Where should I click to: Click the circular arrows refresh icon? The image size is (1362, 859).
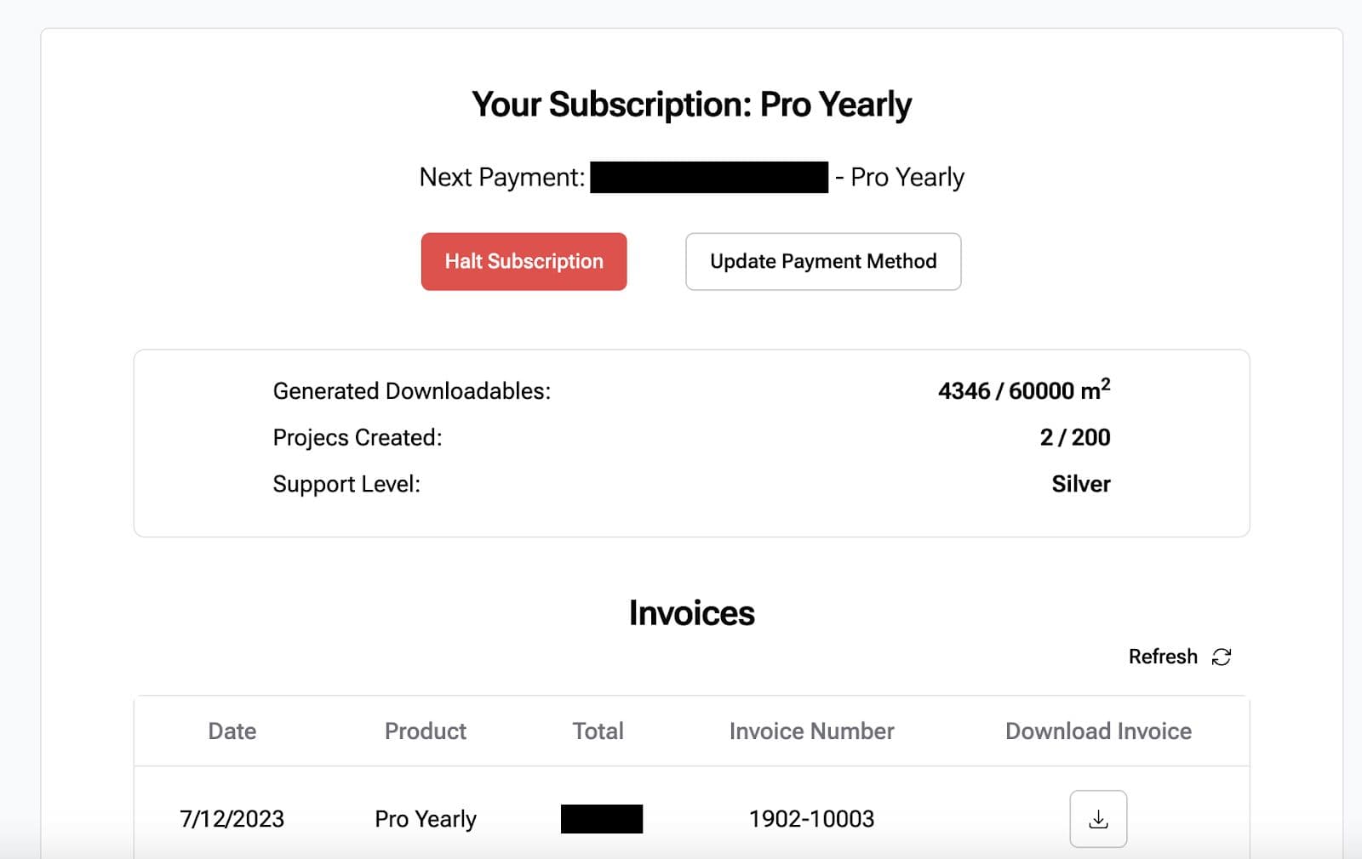point(1222,657)
